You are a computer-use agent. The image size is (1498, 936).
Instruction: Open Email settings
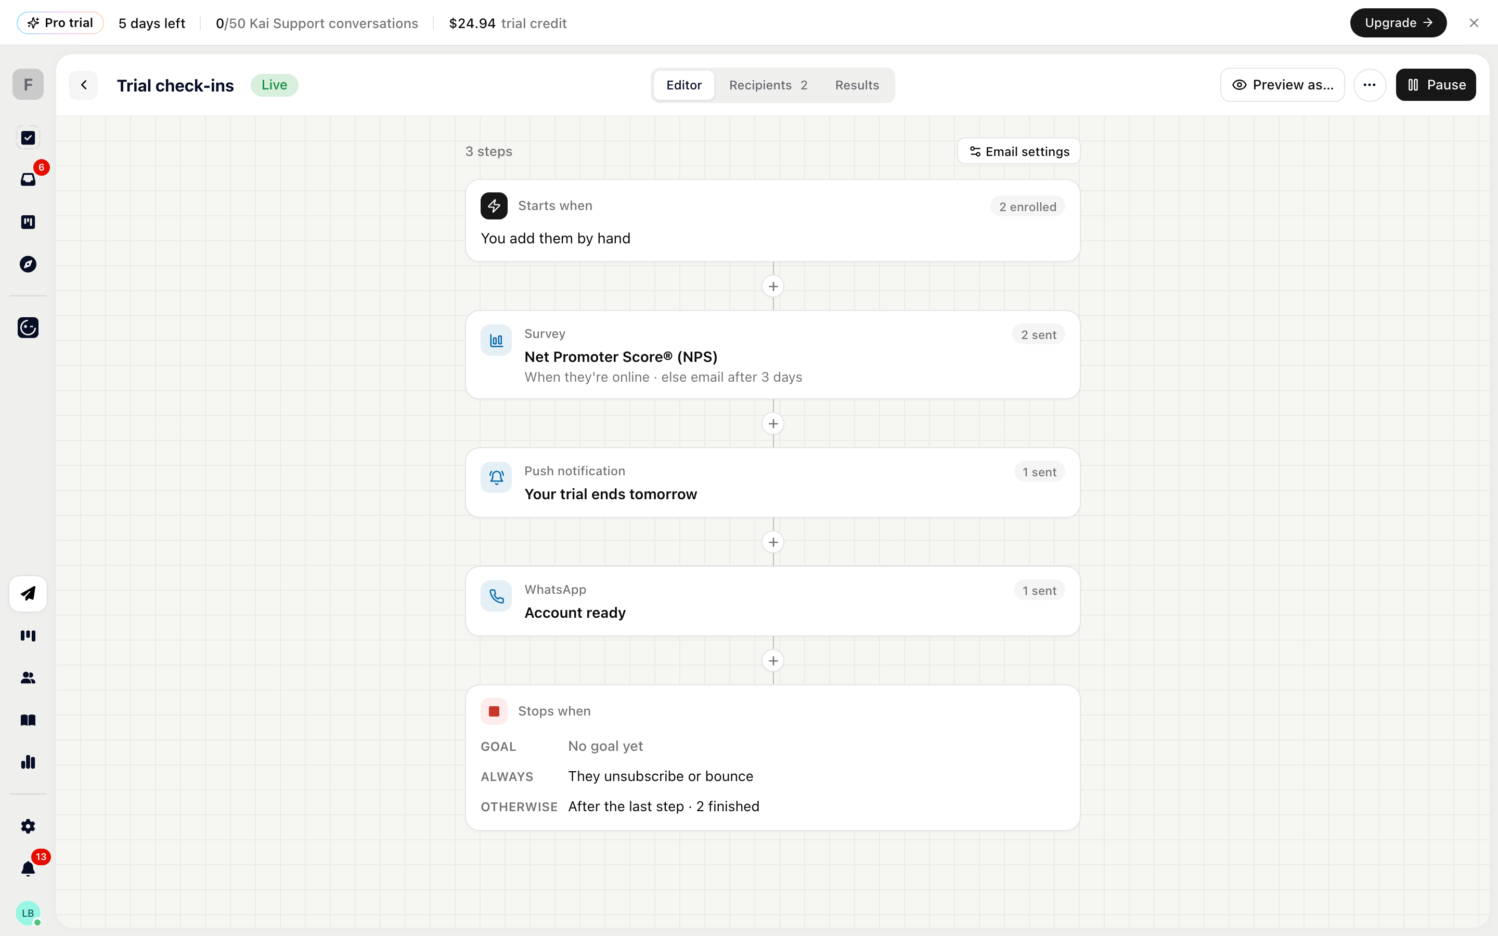pos(1019,152)
